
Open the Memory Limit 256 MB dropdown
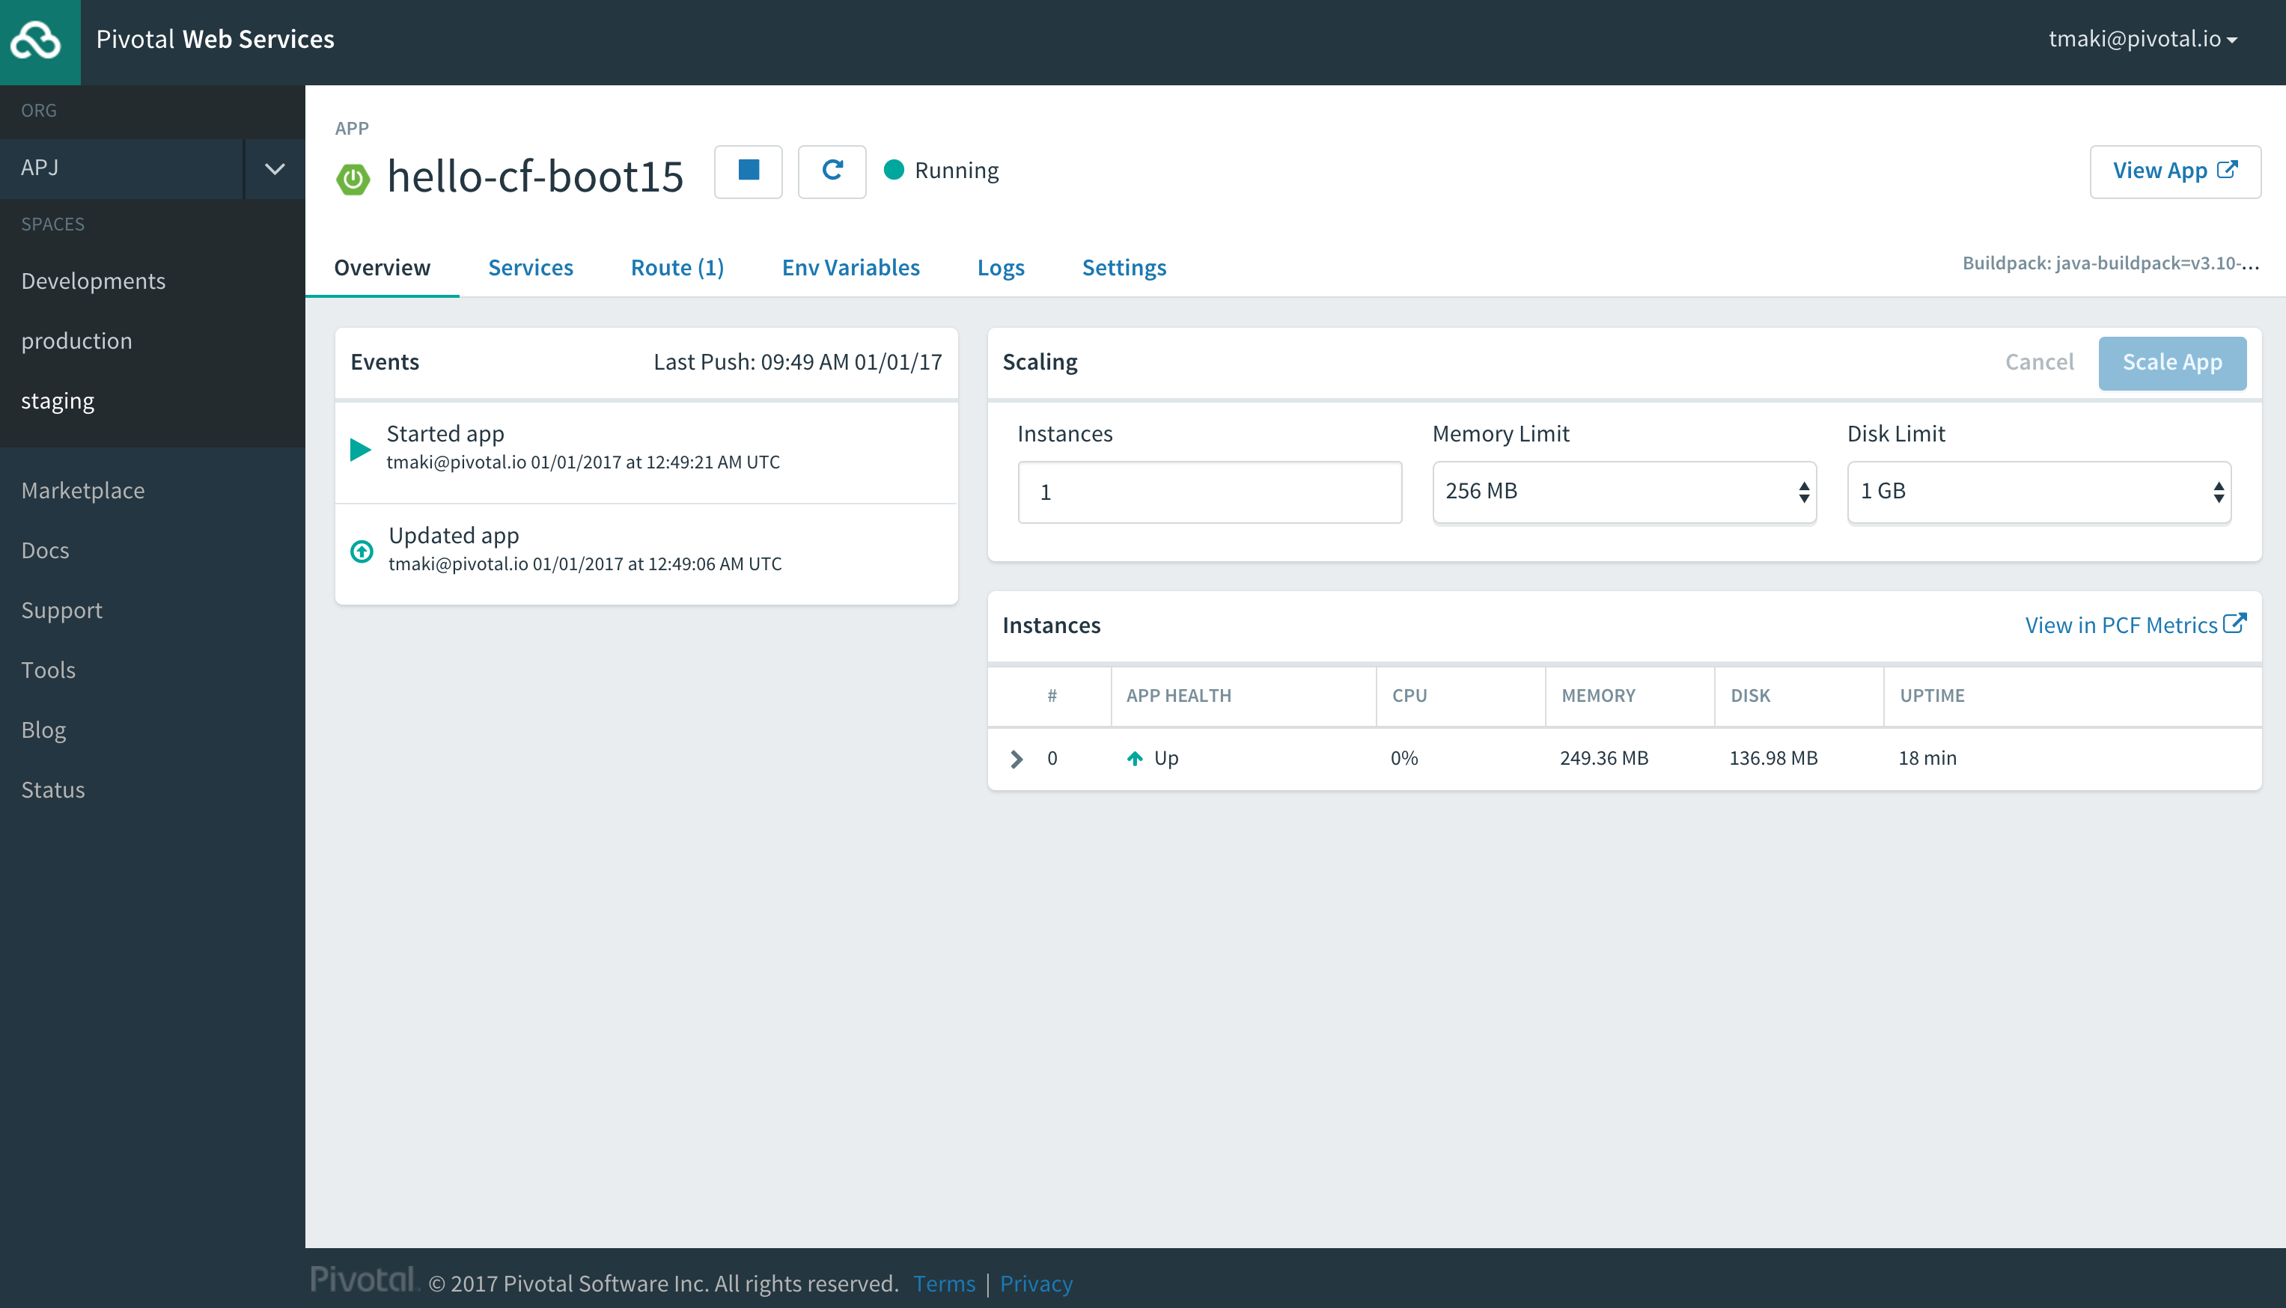pos(1624,492)
